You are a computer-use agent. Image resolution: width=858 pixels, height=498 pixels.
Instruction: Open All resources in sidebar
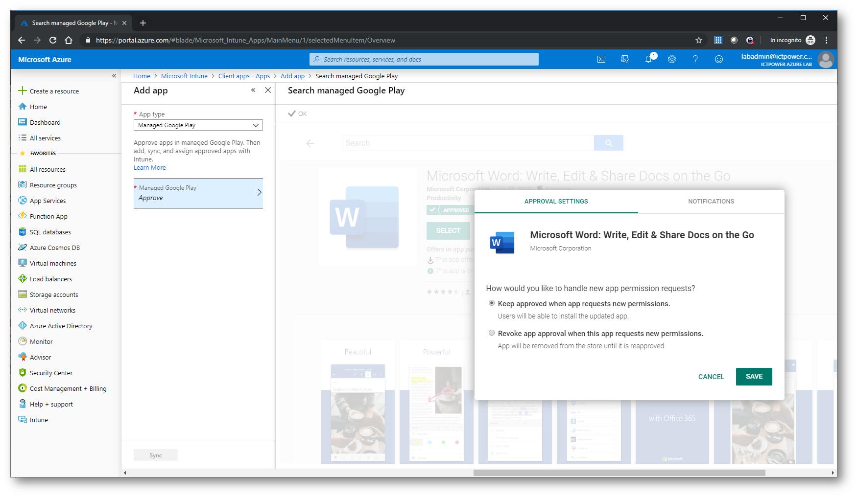[48, 169]
